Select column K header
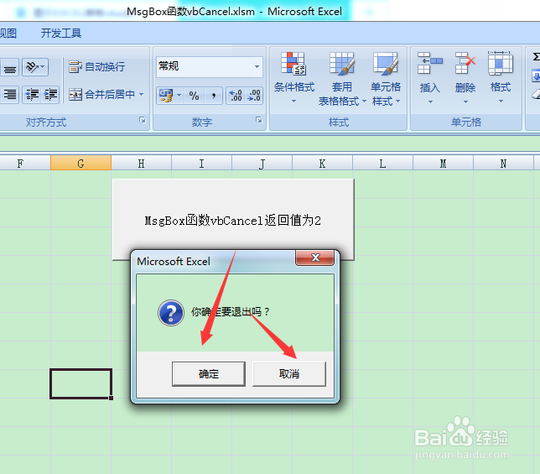This screenshot has height=474, width=540. [322, 163]
